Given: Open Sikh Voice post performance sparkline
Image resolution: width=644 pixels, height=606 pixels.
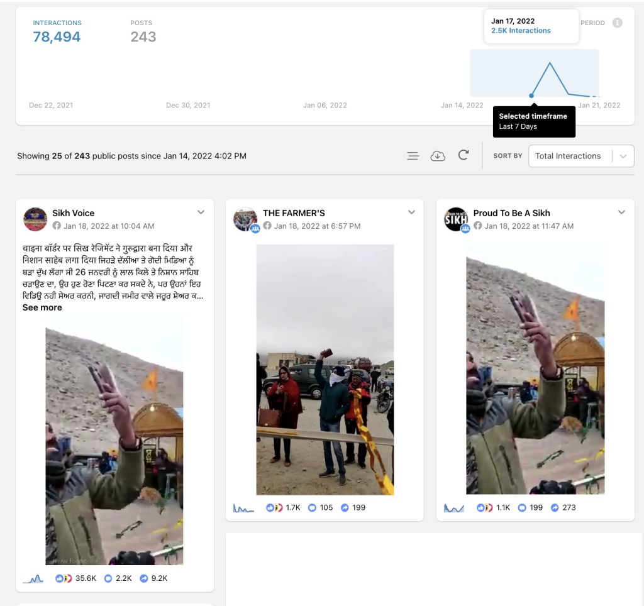Looking at the screenshot, I should [x=33, y=578].
